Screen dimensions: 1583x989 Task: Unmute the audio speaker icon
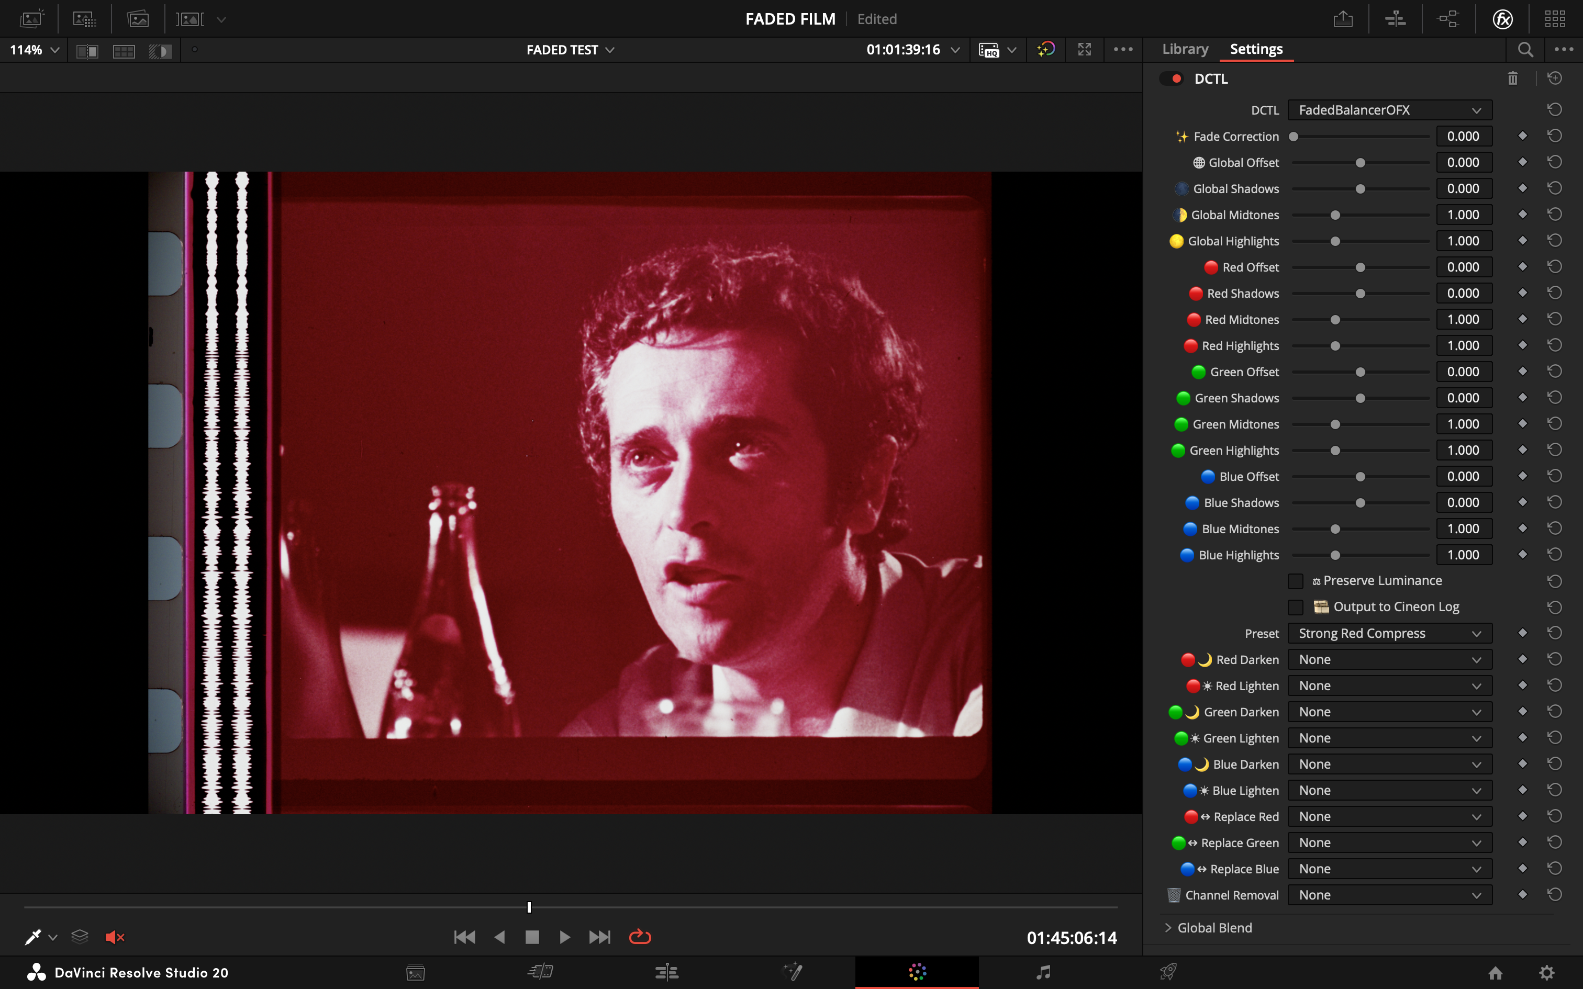point(115,937)
